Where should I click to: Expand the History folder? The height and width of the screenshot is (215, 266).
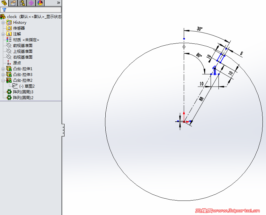click(x=3, y=23)
